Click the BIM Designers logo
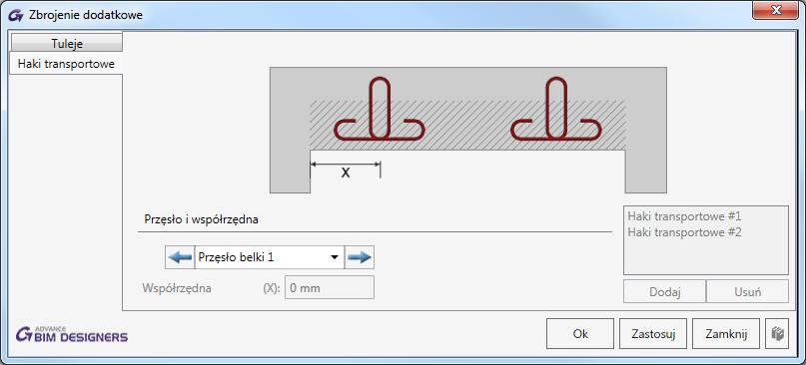The image size is (806, 365). tap(72, 334)
